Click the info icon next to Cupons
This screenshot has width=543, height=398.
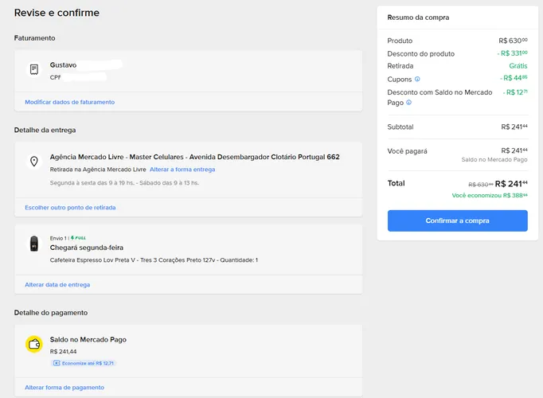[417, 80]
